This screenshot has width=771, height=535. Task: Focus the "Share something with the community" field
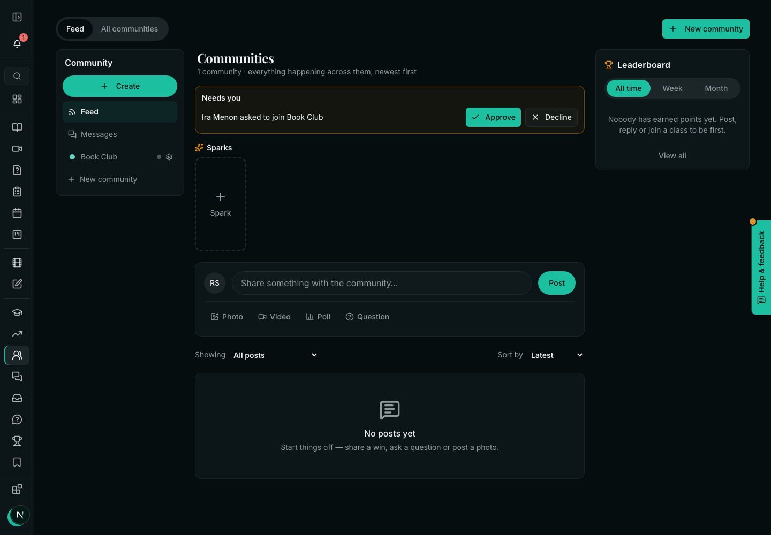pos(382,283)
